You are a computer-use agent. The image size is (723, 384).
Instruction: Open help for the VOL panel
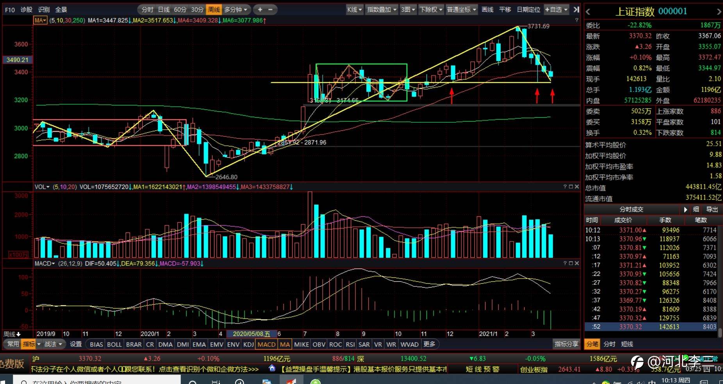(565, 187)
